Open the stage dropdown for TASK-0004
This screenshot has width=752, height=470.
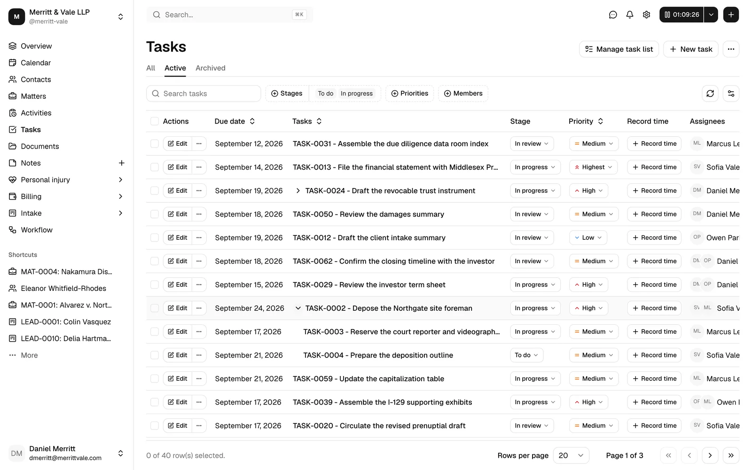[x=526, y=355]
